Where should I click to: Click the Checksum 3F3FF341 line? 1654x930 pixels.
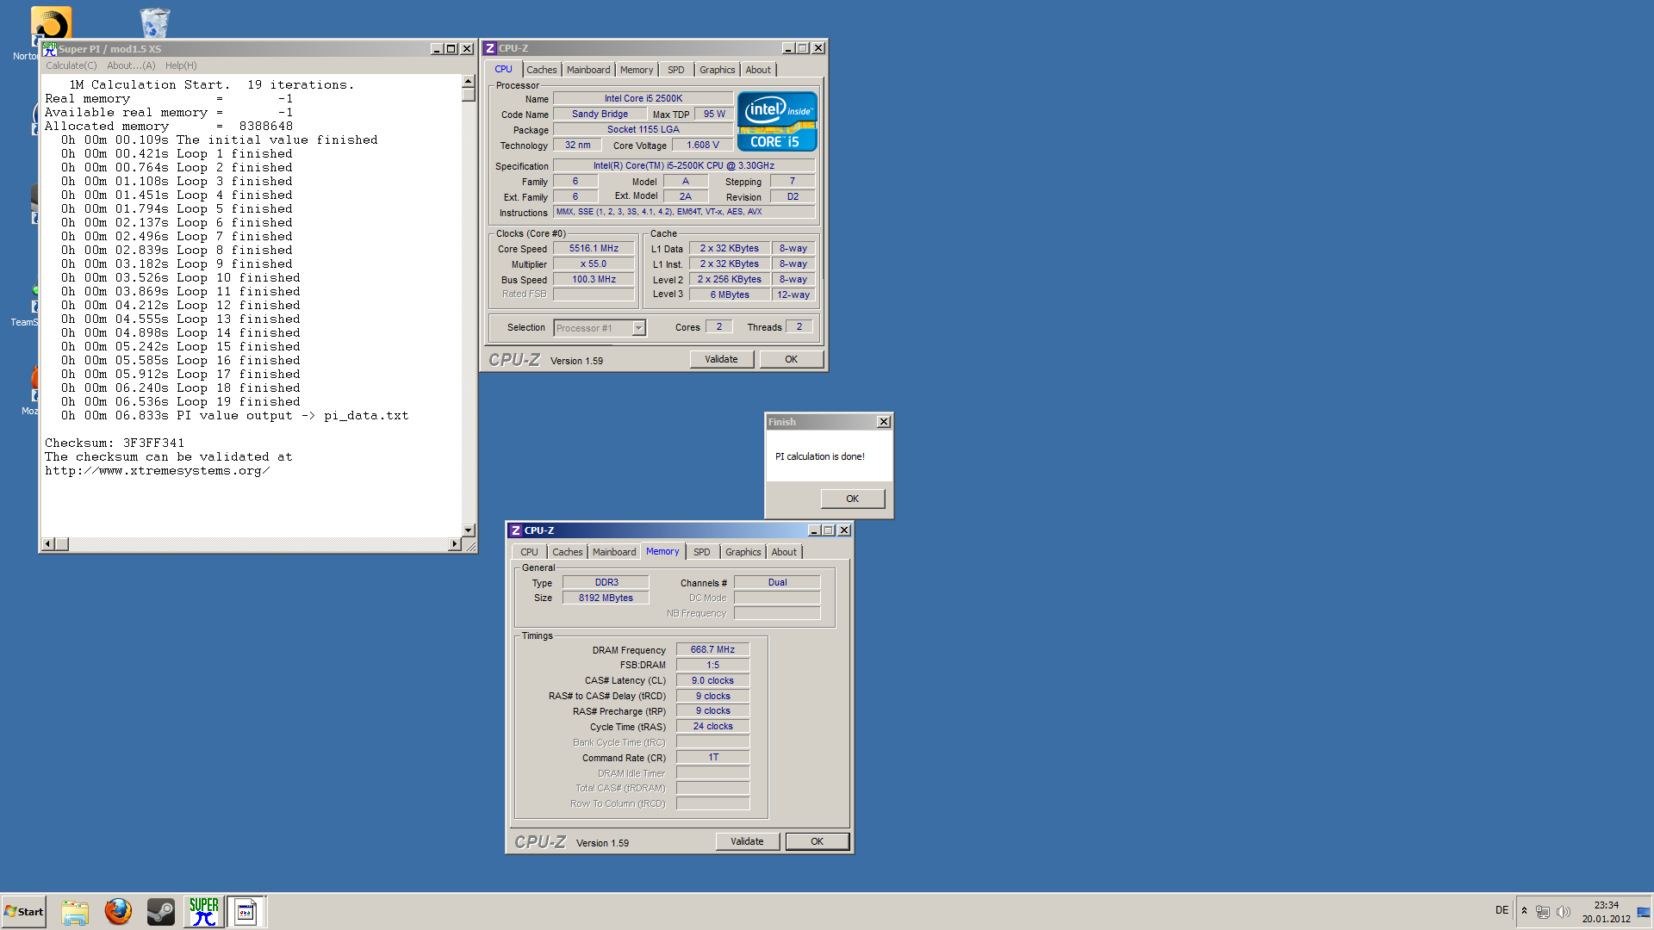click(115, 443)
